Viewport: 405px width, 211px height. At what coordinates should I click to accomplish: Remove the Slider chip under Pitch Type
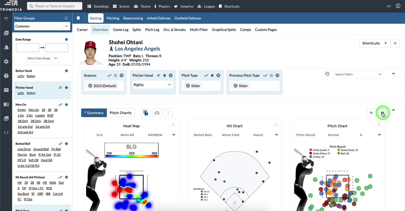[x=188, y=86]
